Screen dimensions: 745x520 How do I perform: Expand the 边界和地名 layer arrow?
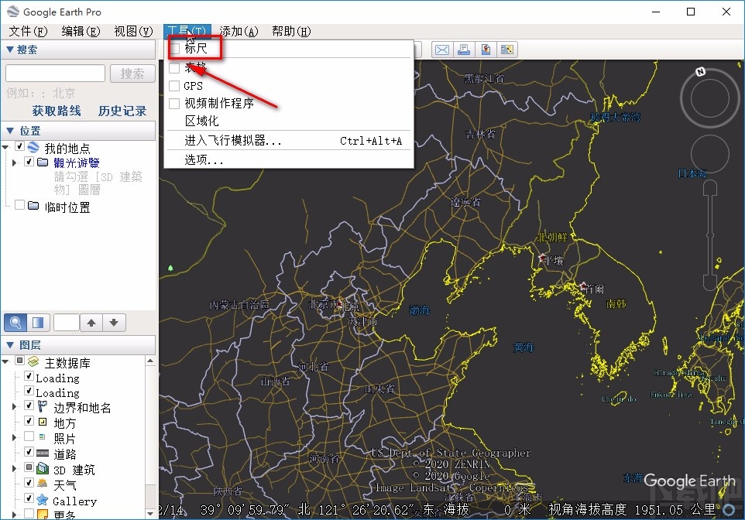tap(14, 406)
